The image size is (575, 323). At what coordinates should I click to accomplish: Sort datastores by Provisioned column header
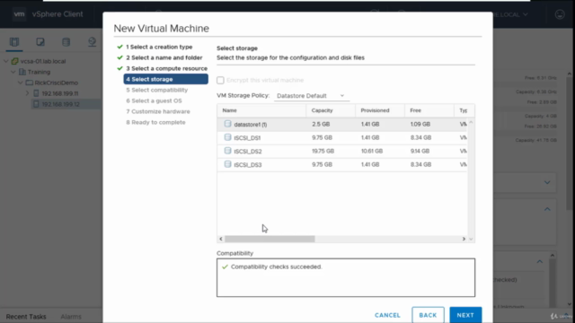(x=380, y=110)
